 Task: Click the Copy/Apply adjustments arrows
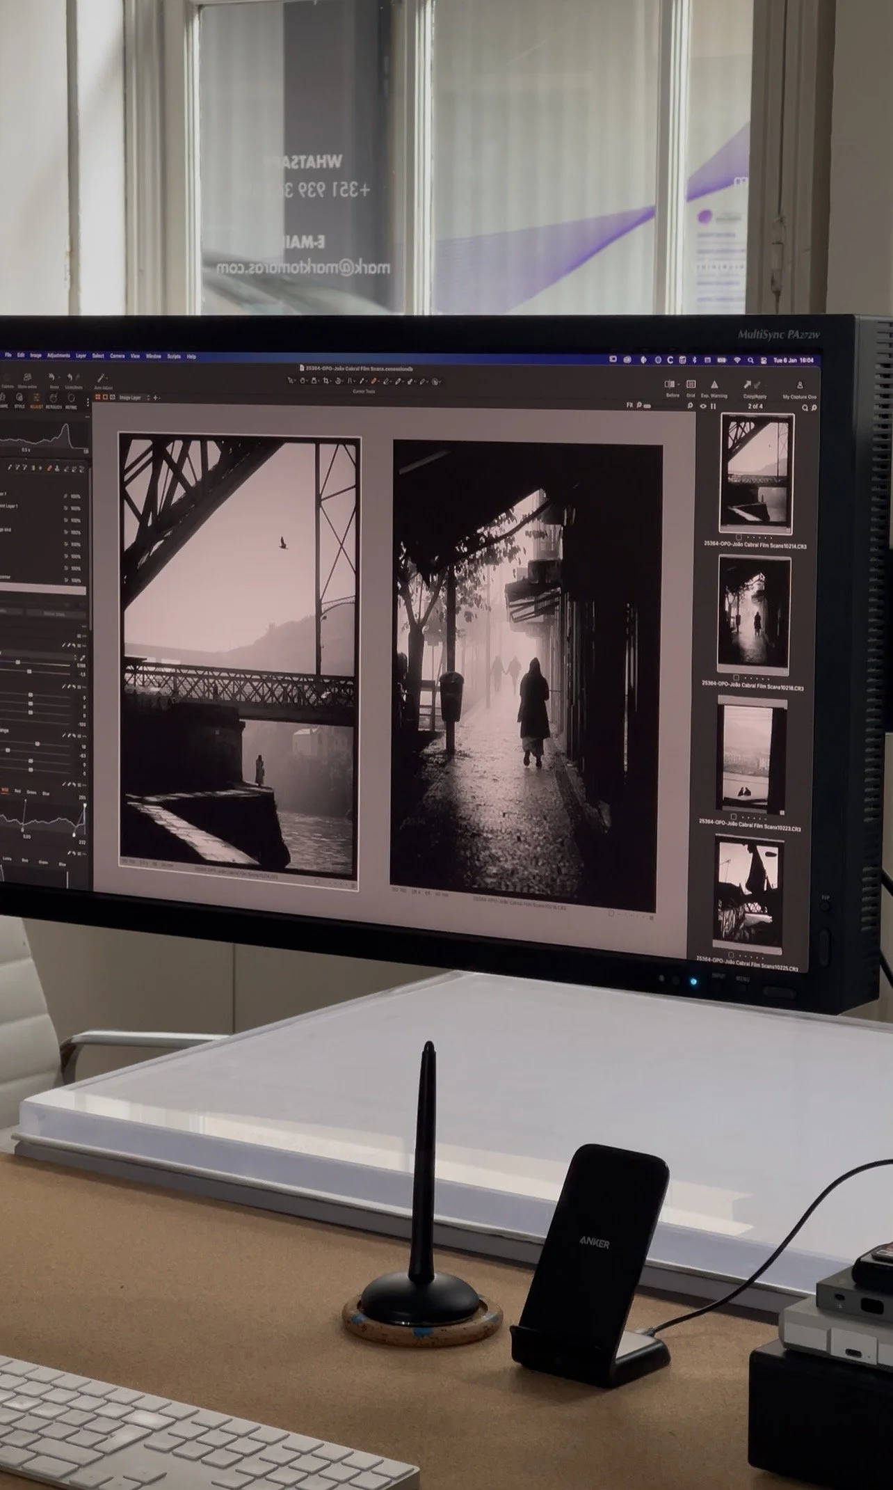pyautogui.click(x=752, y=385)
